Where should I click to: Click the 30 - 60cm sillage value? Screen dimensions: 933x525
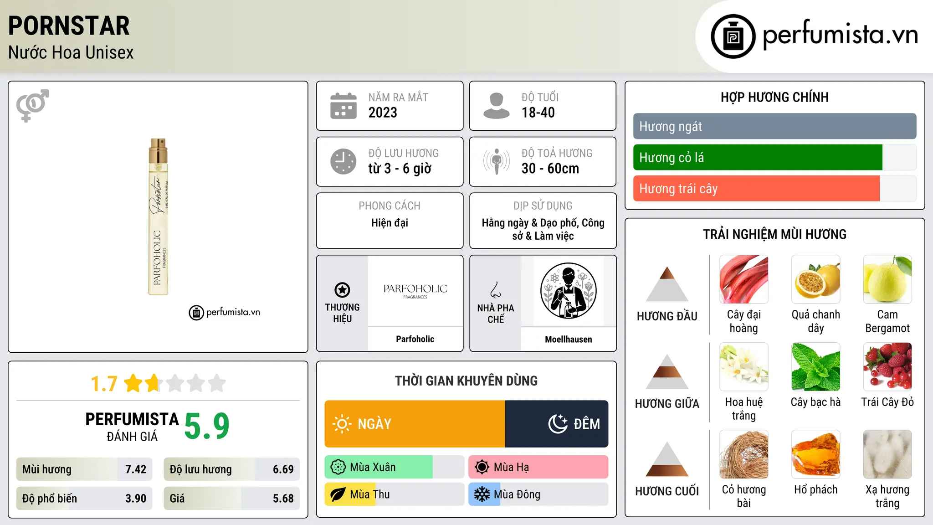(550, 169)
